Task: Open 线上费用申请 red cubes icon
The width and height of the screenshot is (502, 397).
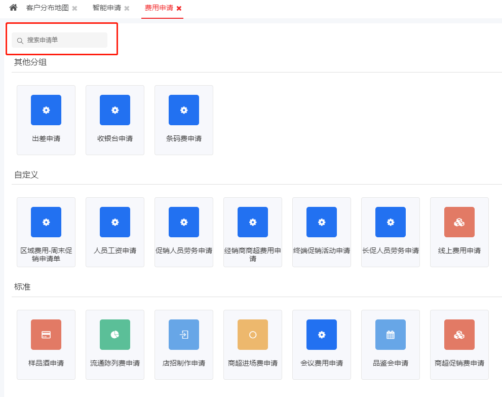Action: pyautogui.click(x=459, y=222)
